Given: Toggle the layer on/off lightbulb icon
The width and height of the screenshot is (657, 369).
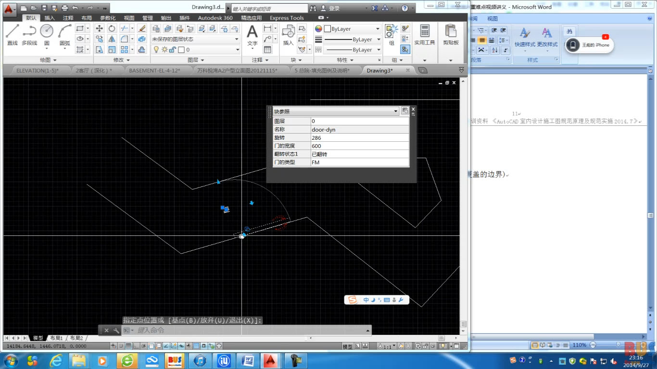Looking at the screenshot, I should click(156, 49).
